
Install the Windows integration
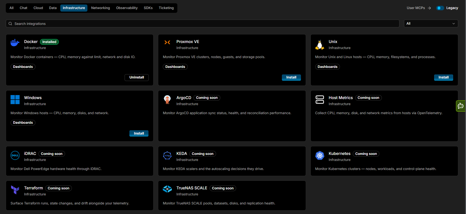tap(139, 134)
